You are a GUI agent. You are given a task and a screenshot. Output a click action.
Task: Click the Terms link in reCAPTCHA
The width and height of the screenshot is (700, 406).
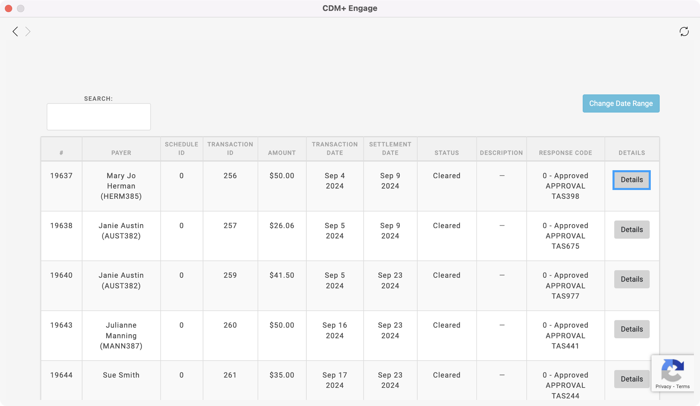coord(683,387)
